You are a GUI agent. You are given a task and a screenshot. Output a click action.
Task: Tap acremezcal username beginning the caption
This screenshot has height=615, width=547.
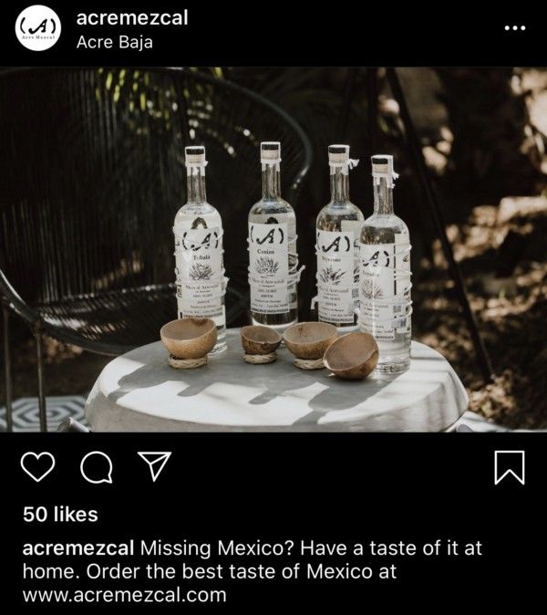tap(78, 547)
